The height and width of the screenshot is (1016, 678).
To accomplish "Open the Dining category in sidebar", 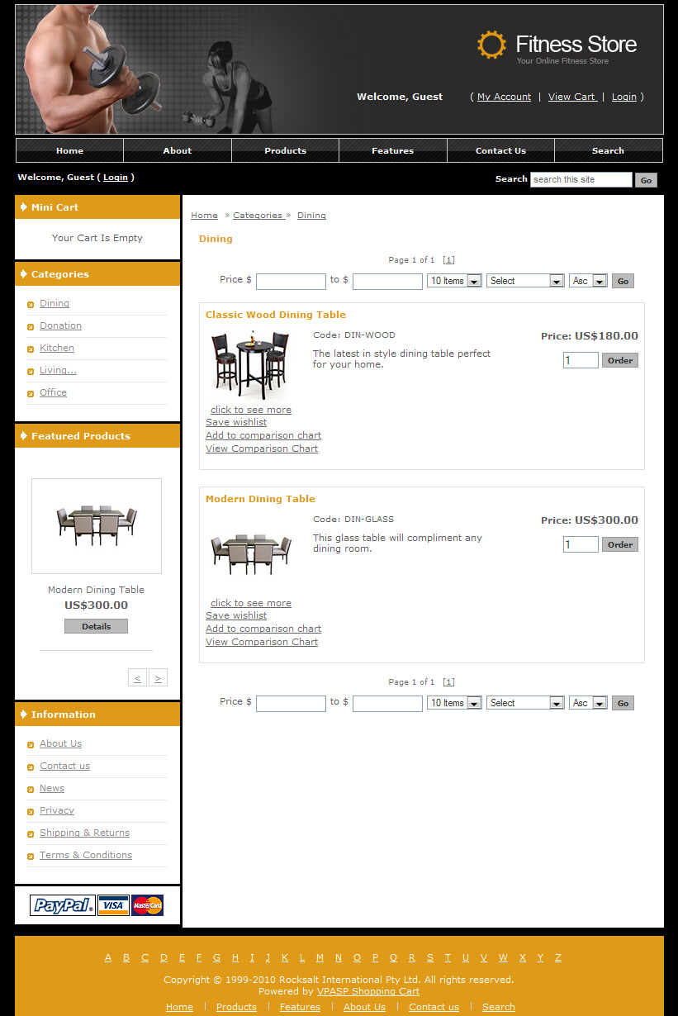I will pos(55,303).
